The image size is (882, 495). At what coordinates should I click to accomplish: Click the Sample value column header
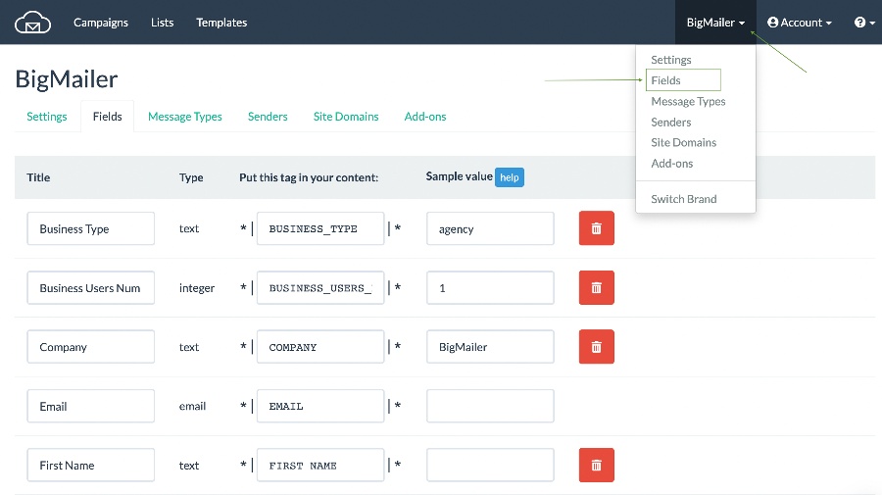459,176
